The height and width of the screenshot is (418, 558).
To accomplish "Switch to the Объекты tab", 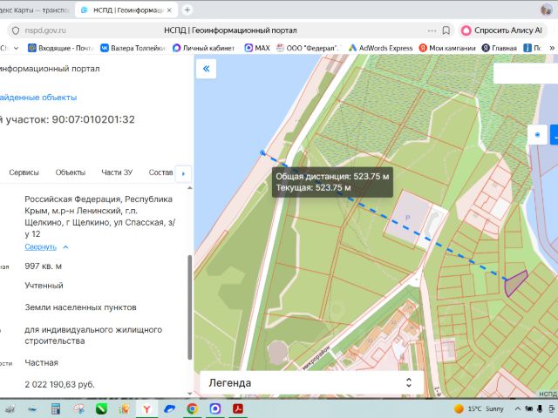I will point(71,172).
